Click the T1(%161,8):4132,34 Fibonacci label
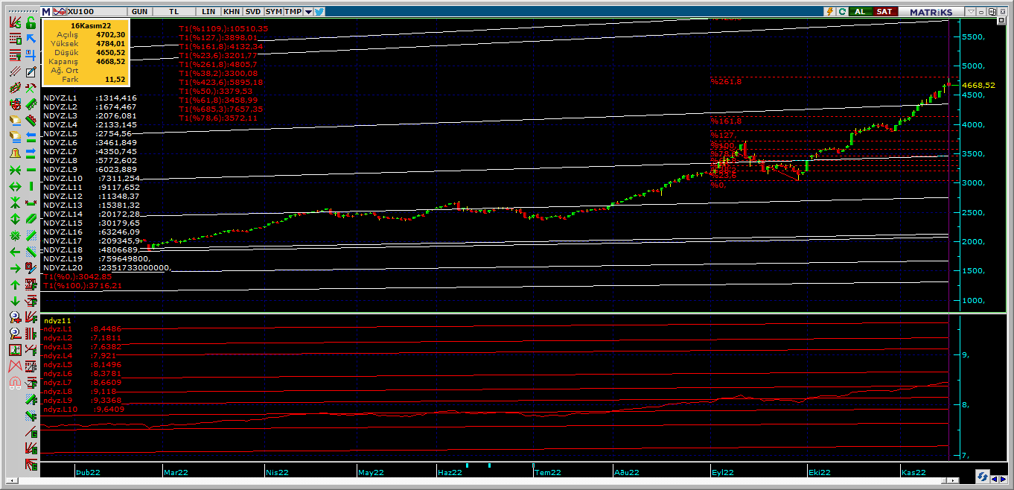The image size is (1014, 490). [x=220, y=46]
